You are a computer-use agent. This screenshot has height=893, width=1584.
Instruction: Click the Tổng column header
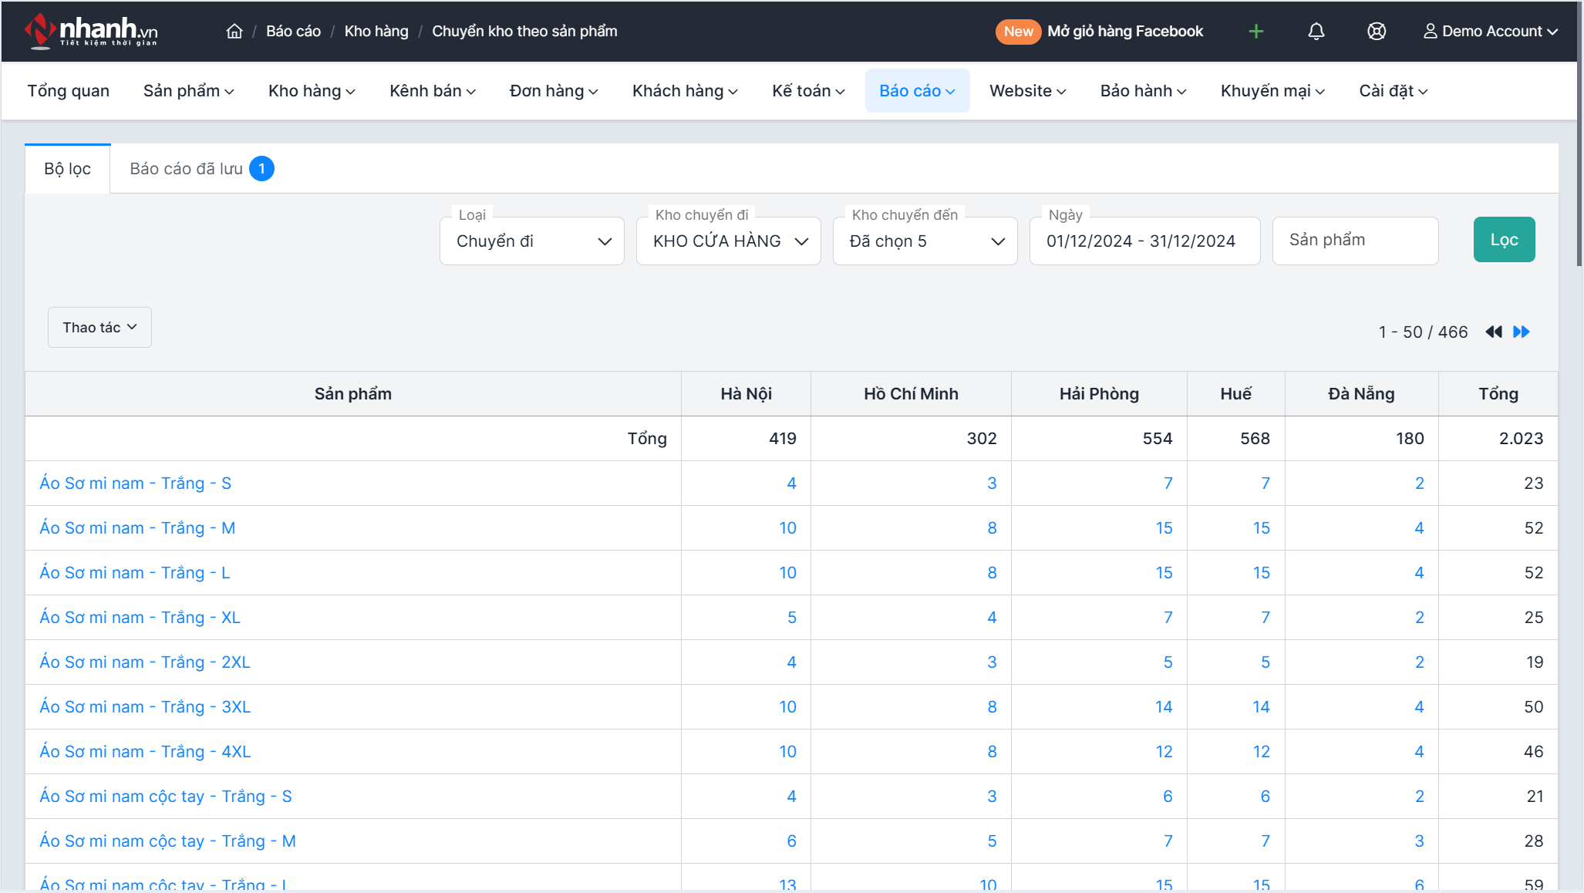click(1498, 394)
